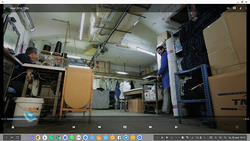Rewind the video

(99, 127)
